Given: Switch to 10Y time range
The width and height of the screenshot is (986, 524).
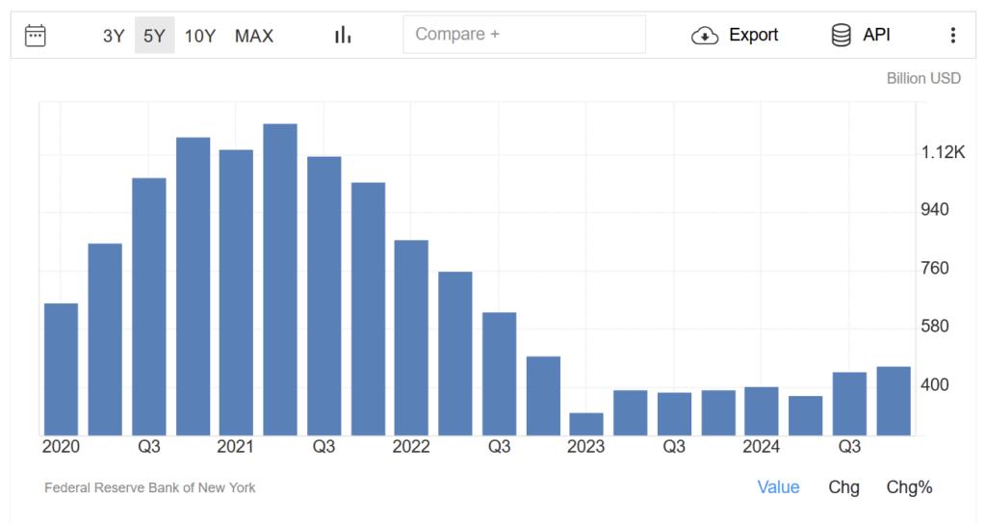Looking at the screenshot, I should (x=200, y=36).
